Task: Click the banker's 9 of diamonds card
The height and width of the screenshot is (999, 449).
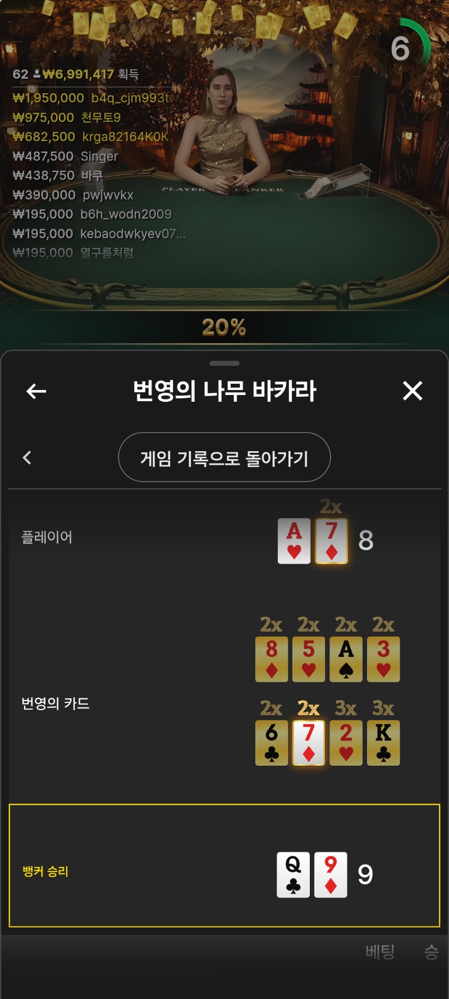Action: (331, 875)
